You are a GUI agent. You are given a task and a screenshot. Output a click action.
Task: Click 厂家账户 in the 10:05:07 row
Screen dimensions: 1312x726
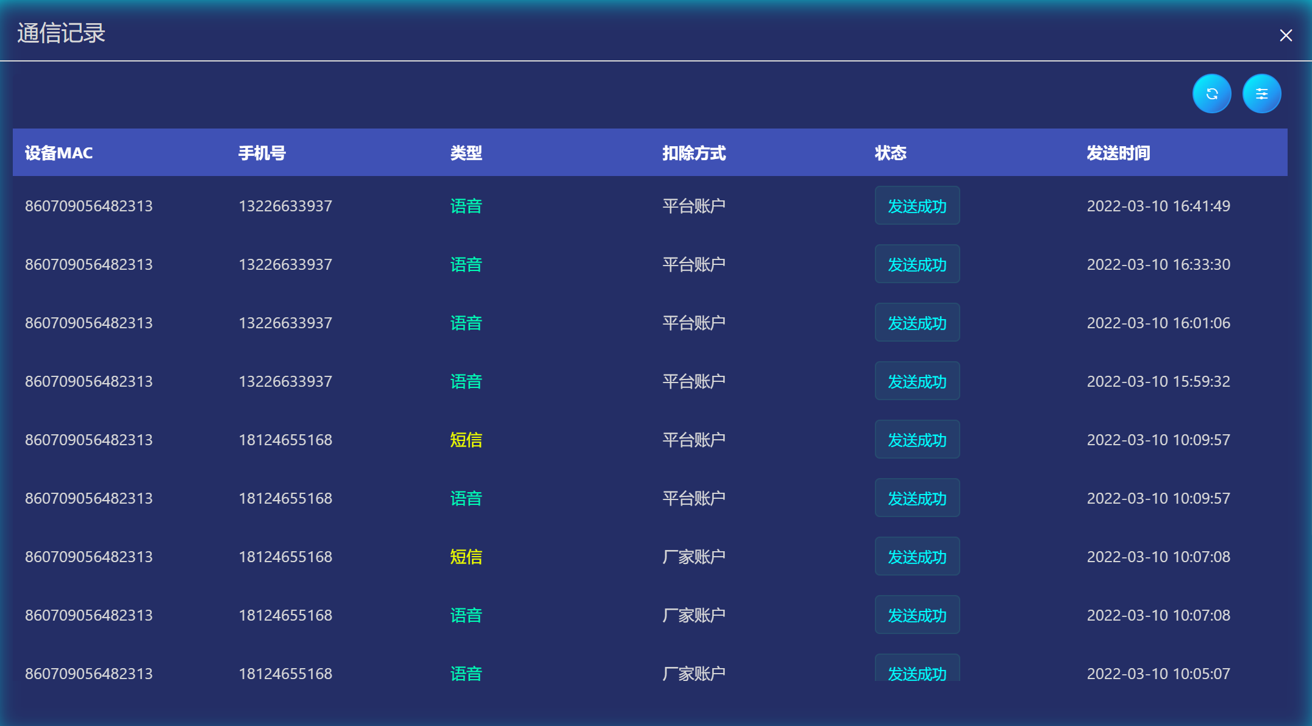pyautogui.click(x=694, y=674)
